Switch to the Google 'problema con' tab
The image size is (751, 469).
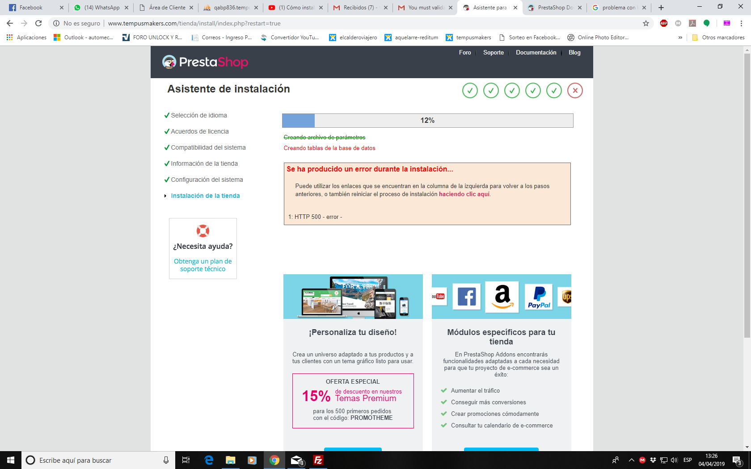[x=619, y=8]
